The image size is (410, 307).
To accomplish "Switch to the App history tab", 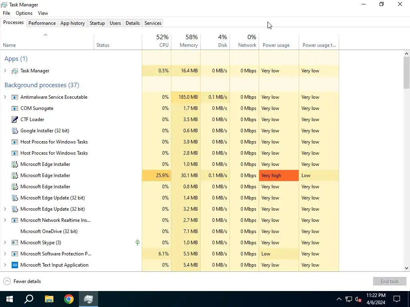I will coord(73,23).
